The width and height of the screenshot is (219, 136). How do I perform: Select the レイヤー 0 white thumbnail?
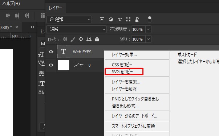(64, 65)
